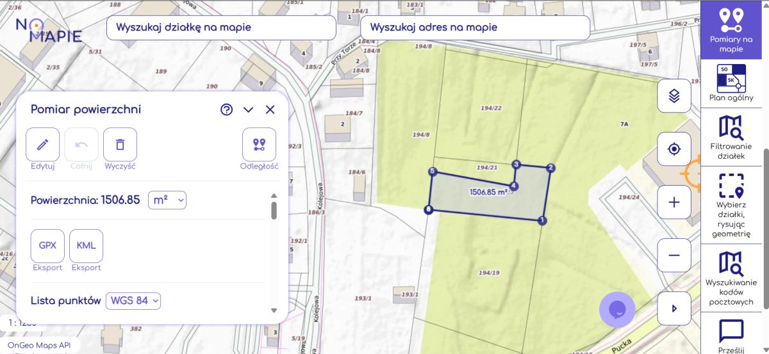This screenshot has width=769, height=354.
Task: Center map on my location
Action: pos(674,149)
